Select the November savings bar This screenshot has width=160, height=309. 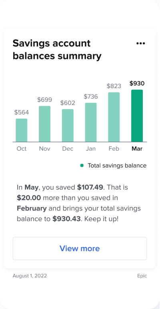click(44, 124)
